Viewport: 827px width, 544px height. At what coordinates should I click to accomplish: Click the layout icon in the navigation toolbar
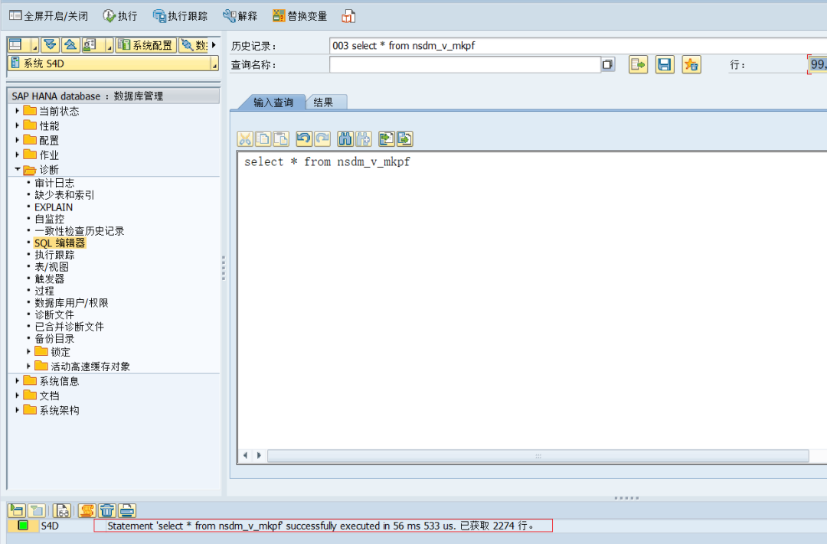(x=17, y=45)
